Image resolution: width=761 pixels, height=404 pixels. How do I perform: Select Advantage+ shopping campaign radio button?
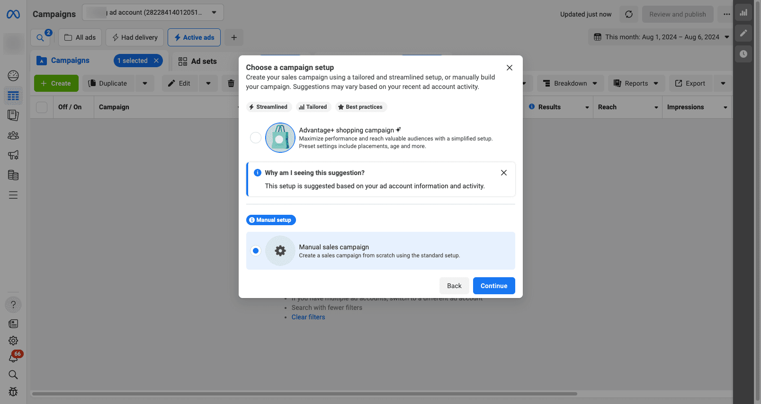[x=256, y=138]
